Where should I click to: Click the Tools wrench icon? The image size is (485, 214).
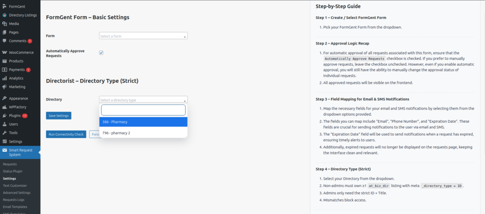[4, 133]
